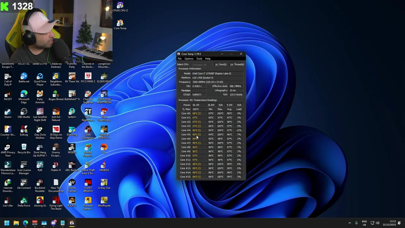Screen dimensions: 405x228
Task: Select Delta Force desktop icon
Action: tap(24, 202)
